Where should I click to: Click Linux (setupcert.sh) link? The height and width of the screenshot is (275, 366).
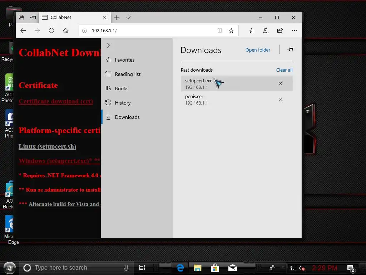(x=48, y=146)
